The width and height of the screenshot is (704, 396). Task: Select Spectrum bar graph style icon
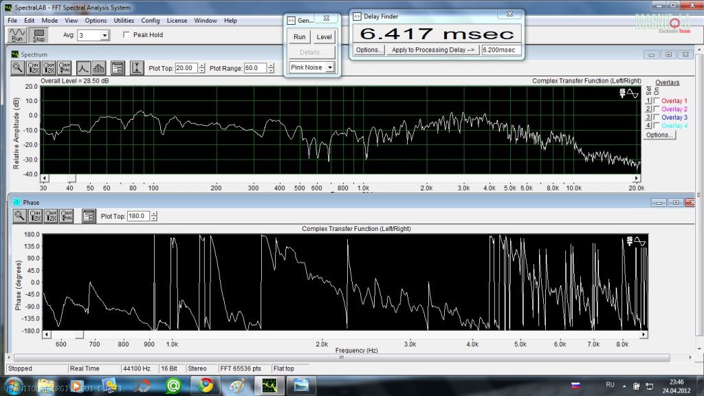(99, 68)
